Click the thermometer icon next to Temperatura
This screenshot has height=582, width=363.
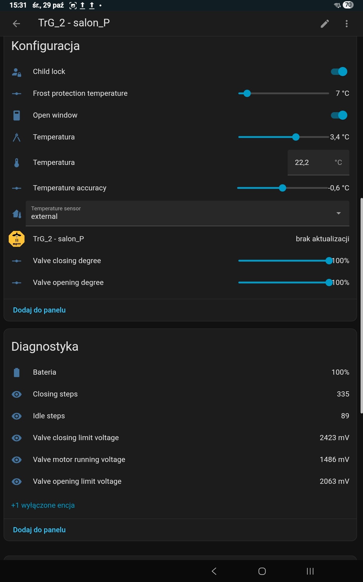[x=17, y=162]
